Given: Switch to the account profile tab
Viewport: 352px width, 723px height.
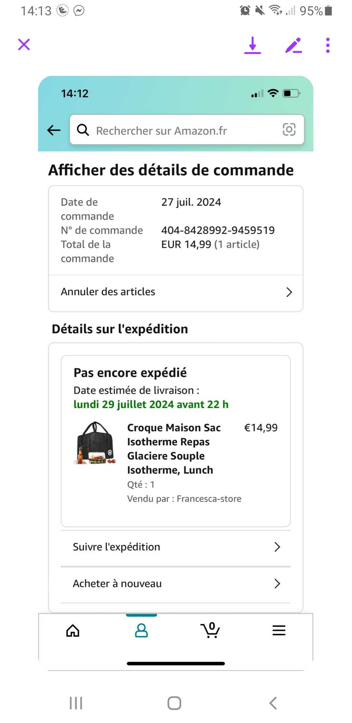Looking at the screenshot, I should (x=141, y=631).
